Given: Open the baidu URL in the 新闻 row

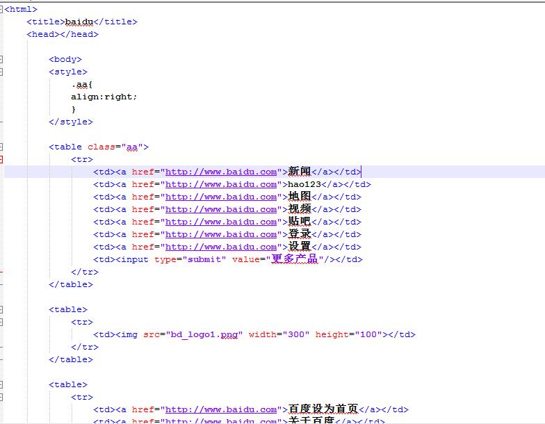Looking at the screenshot, I should point(221,172).
